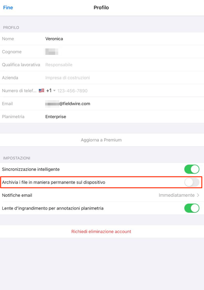Turn off Lente d'ingrandimento toggle
This screenshot has width=204, height=290.
(x=192, y=208)
